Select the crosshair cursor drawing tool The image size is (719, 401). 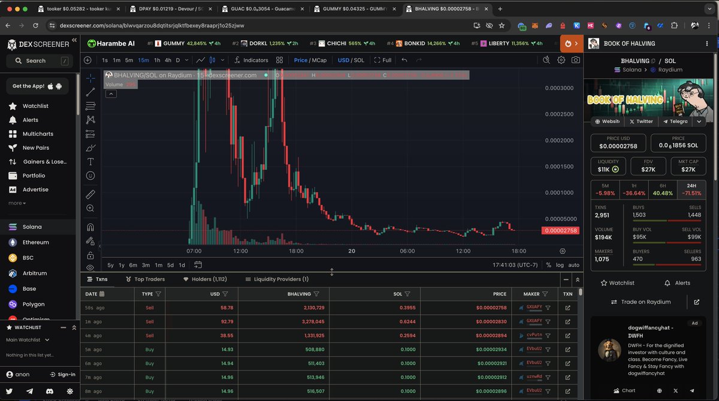click(90, 78)
